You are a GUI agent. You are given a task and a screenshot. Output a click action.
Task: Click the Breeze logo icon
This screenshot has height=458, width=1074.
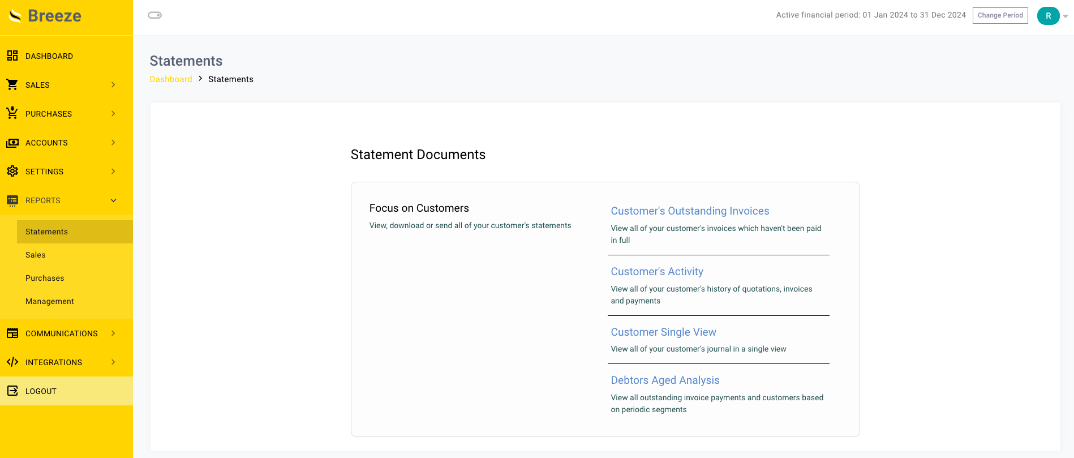coord(15,16)
